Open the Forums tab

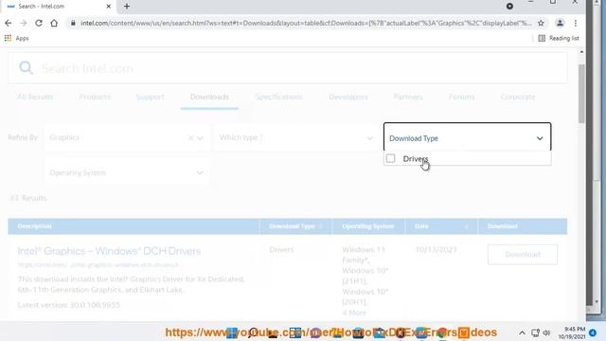click(461, 97)
